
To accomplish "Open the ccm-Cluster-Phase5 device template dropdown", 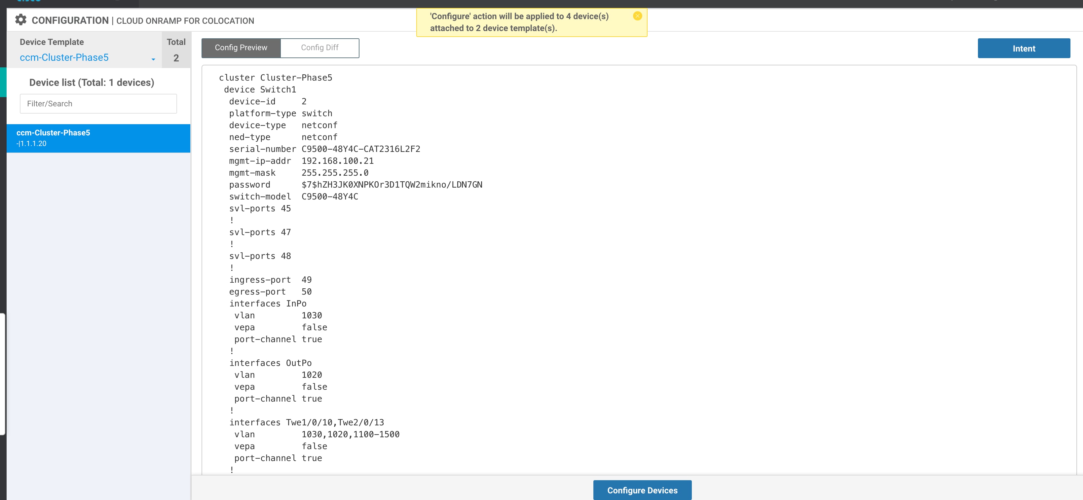I will click(88, 57).
